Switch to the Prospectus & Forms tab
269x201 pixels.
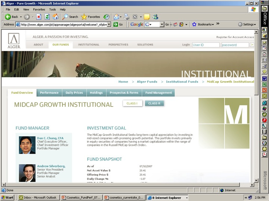124,93
